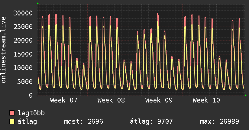249x130 pixels.
Task: Click the 20000 y-axis tick label
Action: pos(24,41)
